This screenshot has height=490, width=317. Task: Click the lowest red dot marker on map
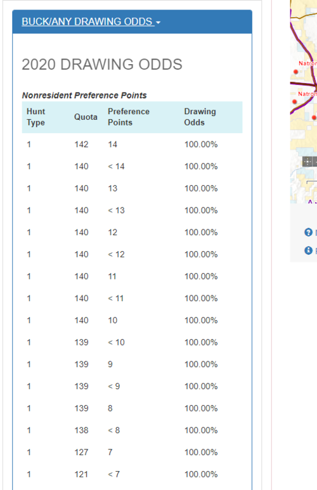(x=314, y=117)
